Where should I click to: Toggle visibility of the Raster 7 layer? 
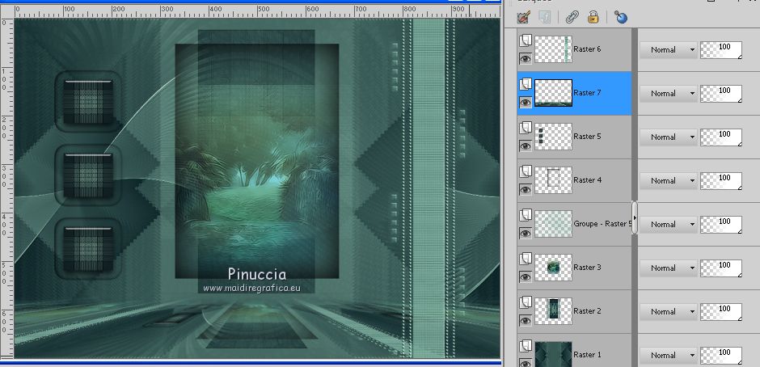[526, 103]
